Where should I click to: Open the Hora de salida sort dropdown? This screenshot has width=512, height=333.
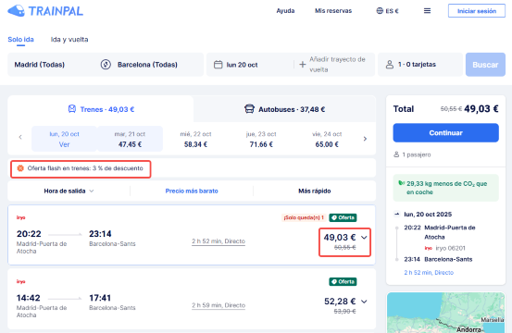[x=69, y=191]
